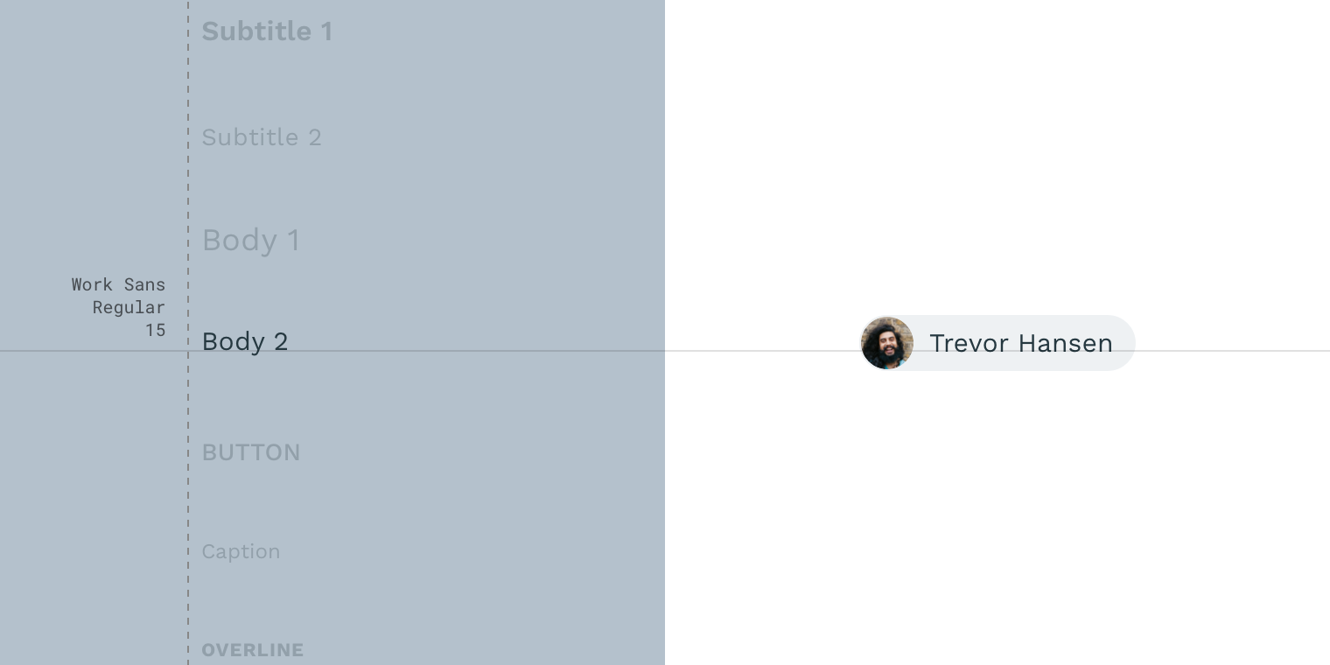Screen dimensions: 1330x665
Task: Click the dashed vertical divider beside Subtitle 2
Action: [x=188, y=137]
